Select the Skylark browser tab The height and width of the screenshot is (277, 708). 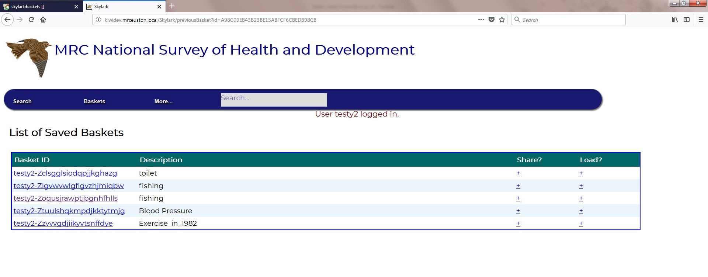(125, 7)
